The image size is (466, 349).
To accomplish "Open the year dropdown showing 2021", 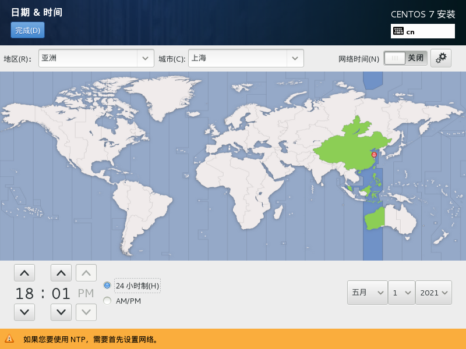I will point(433,293).
